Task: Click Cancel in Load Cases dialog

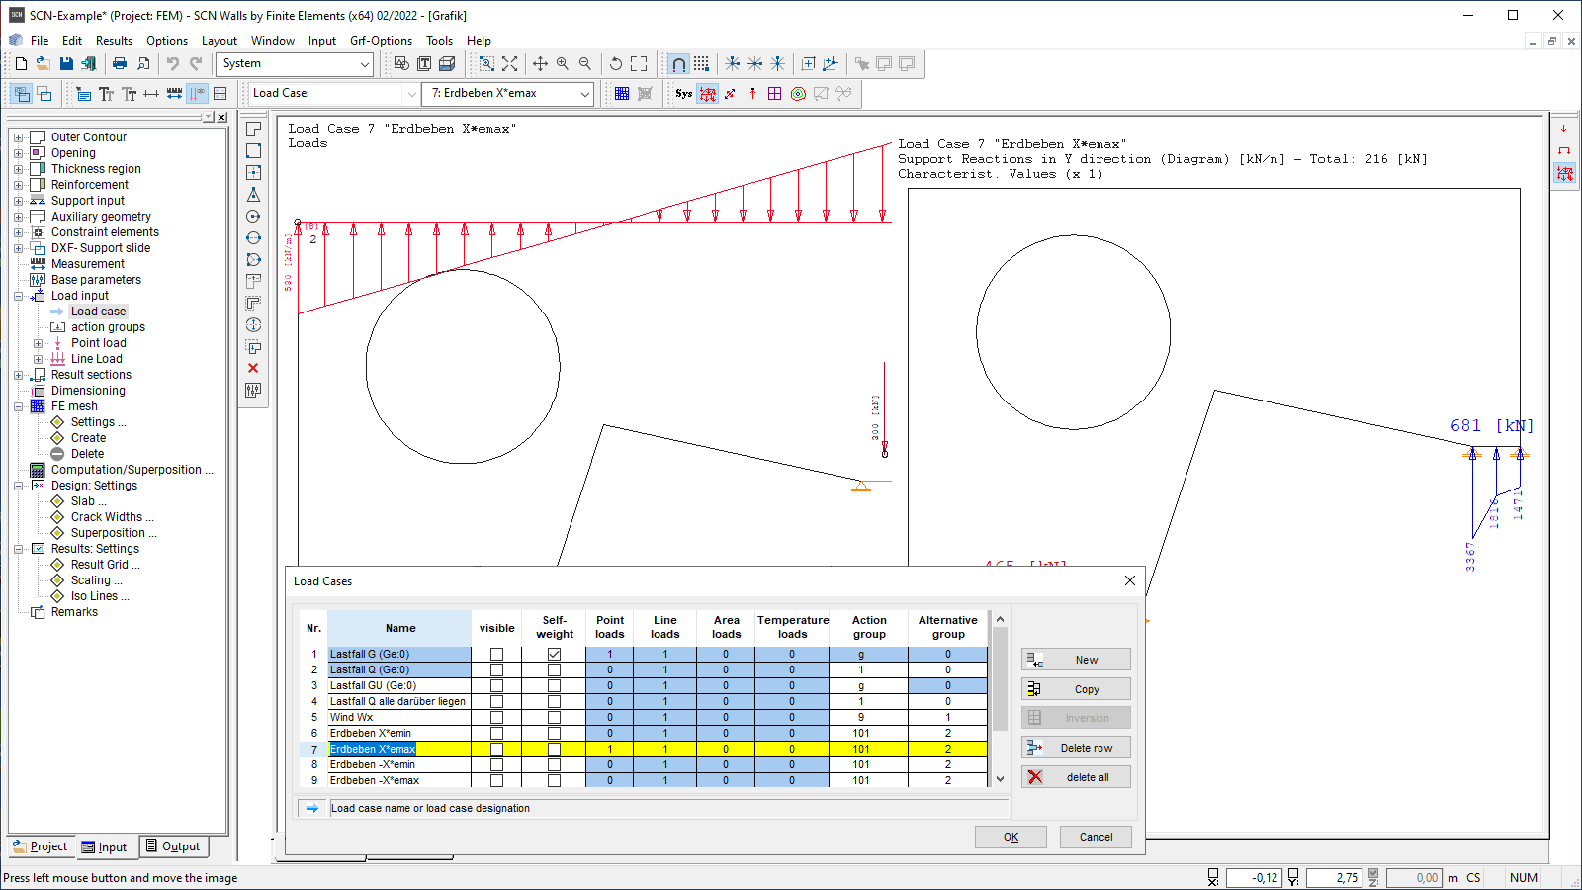Action: click(1096, 837)
